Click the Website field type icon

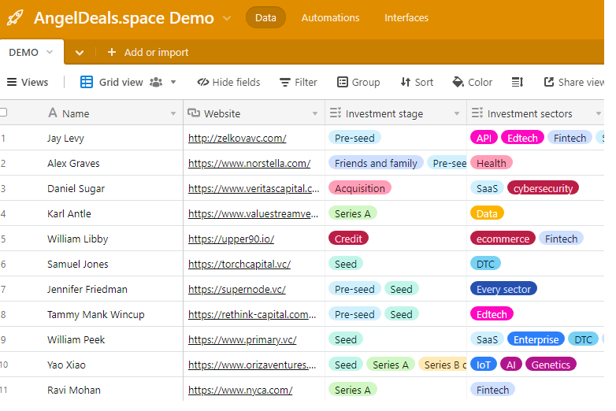(x=194, y=113)
